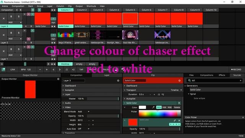Click the magnifier search icon in Sources
245x138 pixels.
pyautogui.click(x=189, y=80)
